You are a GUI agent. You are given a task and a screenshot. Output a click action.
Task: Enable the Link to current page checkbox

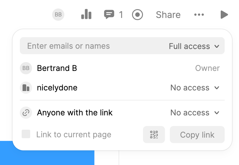click(x=26, y=134)
